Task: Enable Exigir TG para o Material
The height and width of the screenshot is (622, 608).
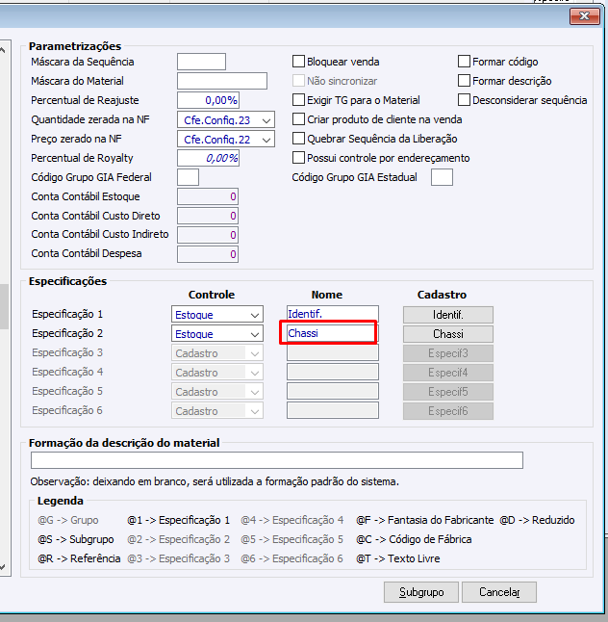Action: coord(298,100)
